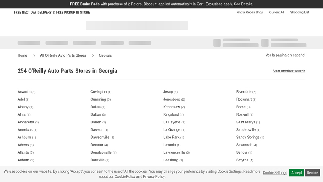323x182 pixels.
Task: Select Leesburg city listing
Action: [173, 160]
